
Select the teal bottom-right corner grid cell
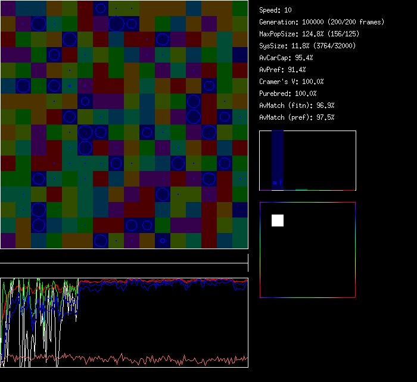(x=240, y=240)
